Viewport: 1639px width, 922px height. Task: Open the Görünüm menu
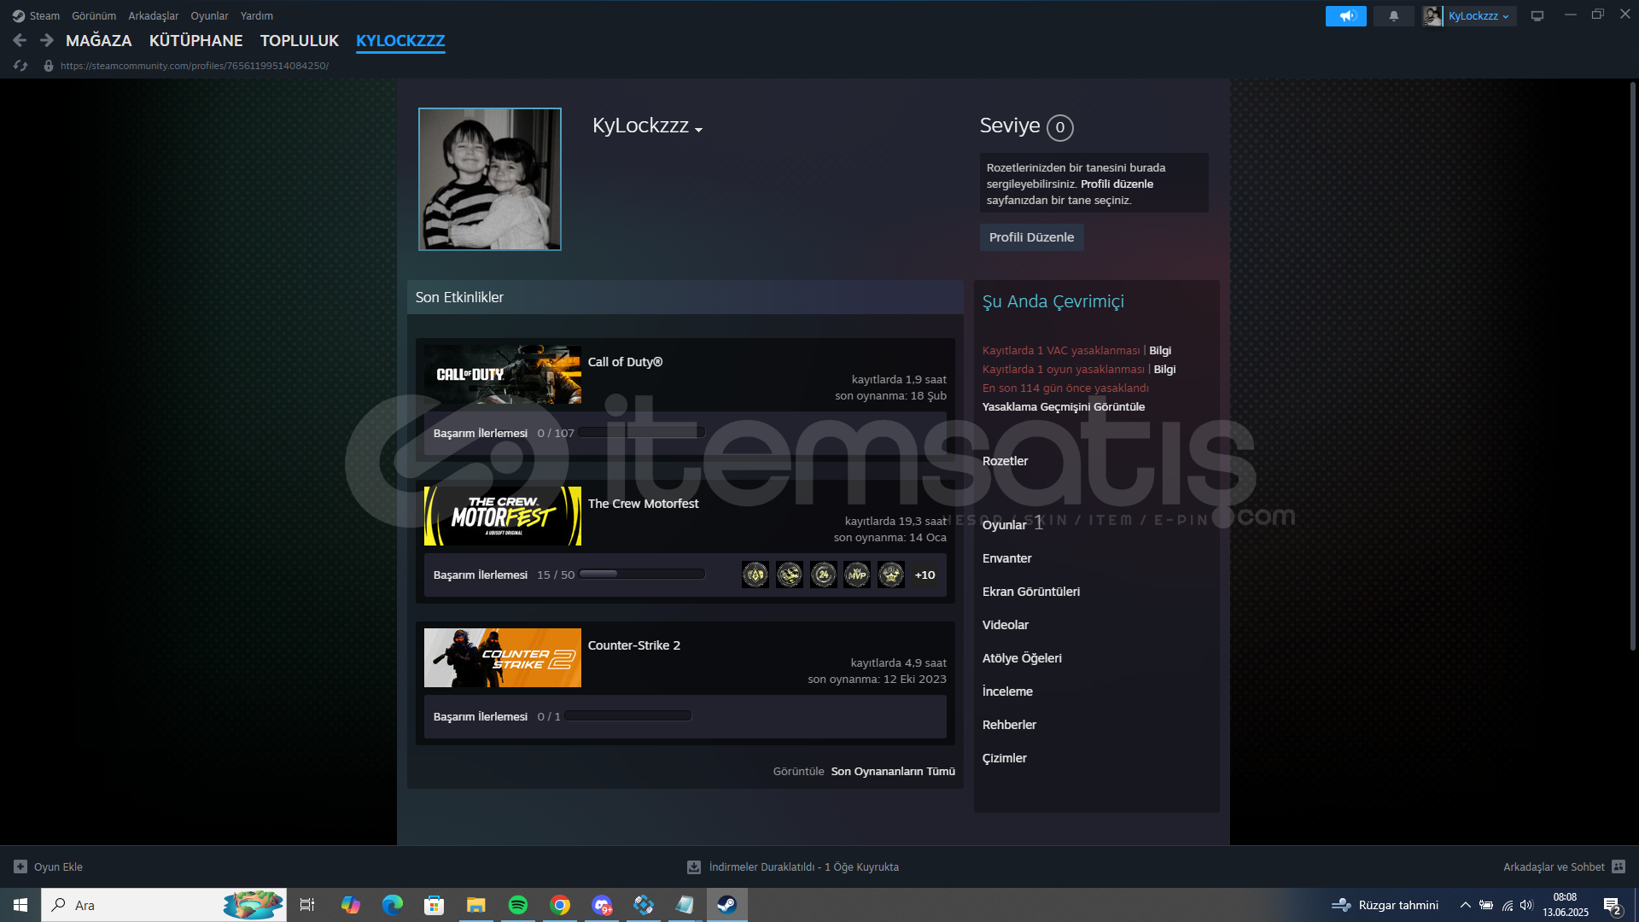pyautogui.click(x=94, y=16)
